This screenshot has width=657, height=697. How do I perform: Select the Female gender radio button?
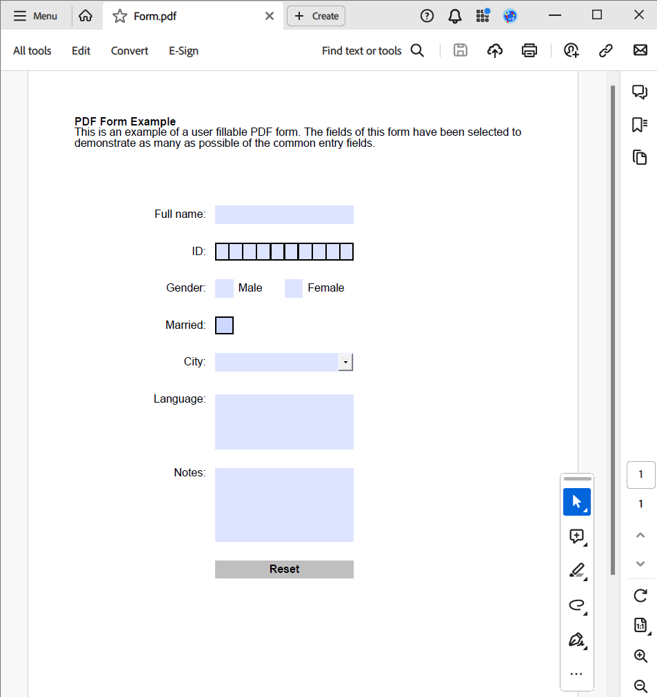294,288
